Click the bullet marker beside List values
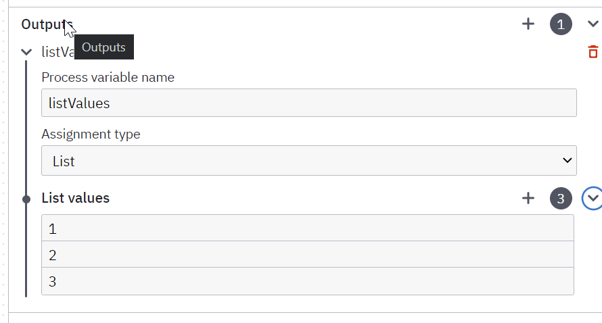 (26, 199)
